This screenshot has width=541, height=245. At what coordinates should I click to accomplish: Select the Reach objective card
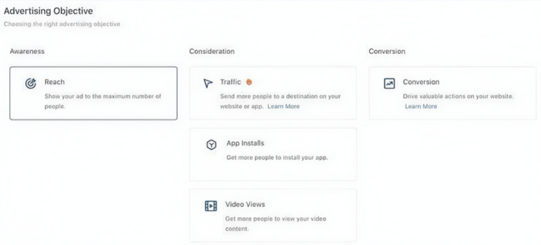point(93,93)
